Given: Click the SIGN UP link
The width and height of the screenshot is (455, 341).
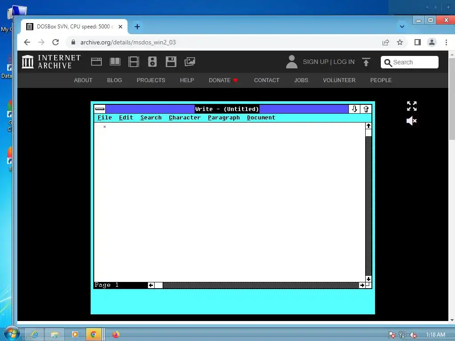Looking at the screenshot, I should (315, 62).
